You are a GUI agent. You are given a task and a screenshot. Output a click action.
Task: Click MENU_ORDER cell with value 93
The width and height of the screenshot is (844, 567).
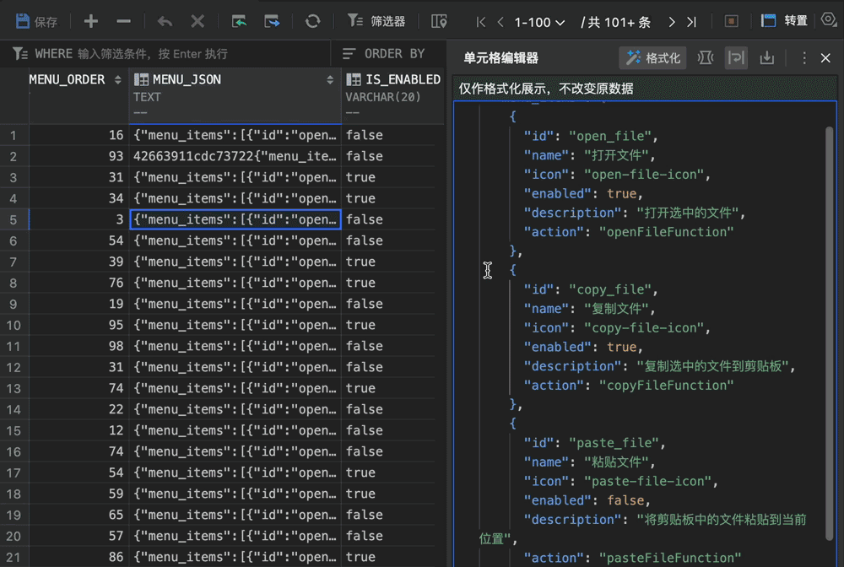point(78,157)
